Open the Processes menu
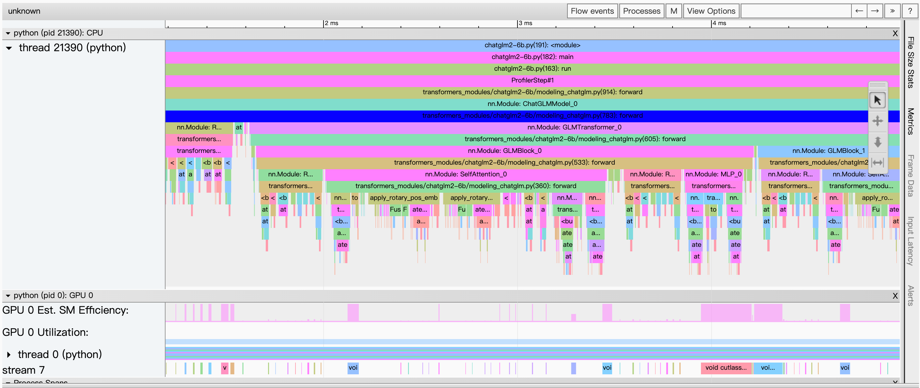 pos(642,11)
